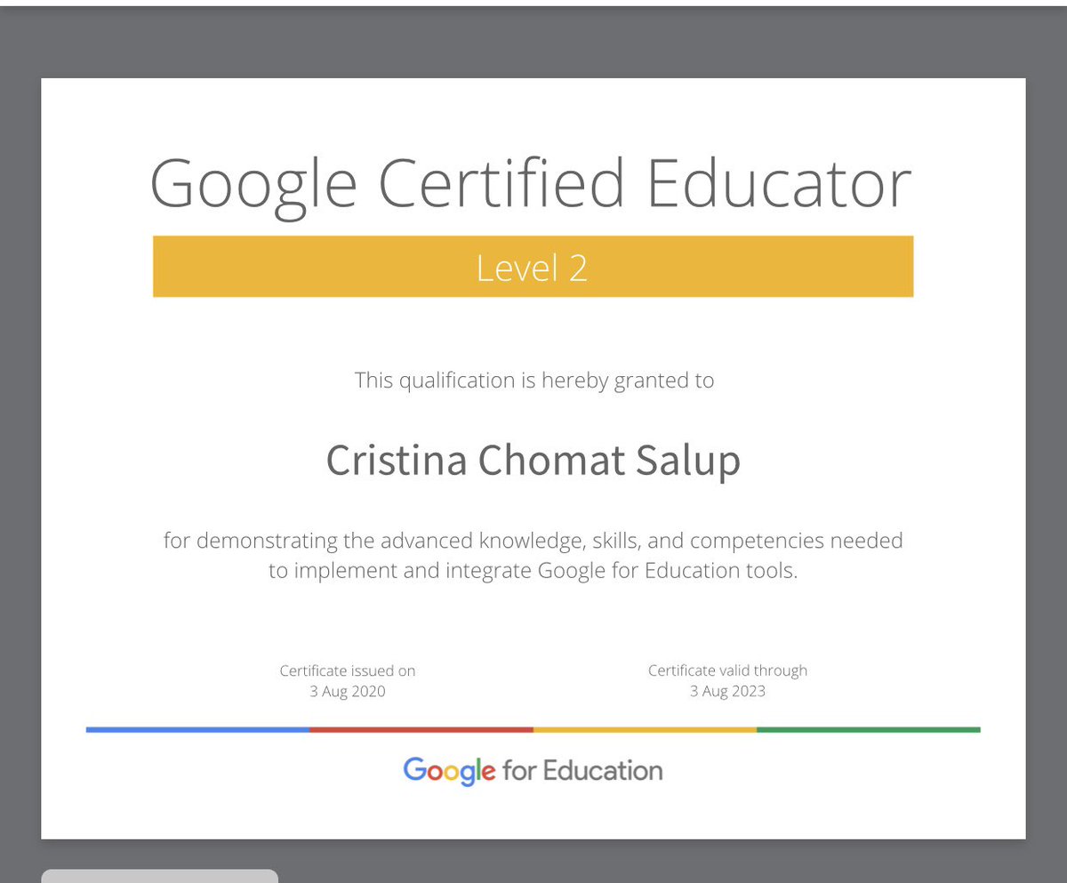Click the 'Google for Education' logo
The height and width of the screenshot is (883, 1067).
point(533,771)
